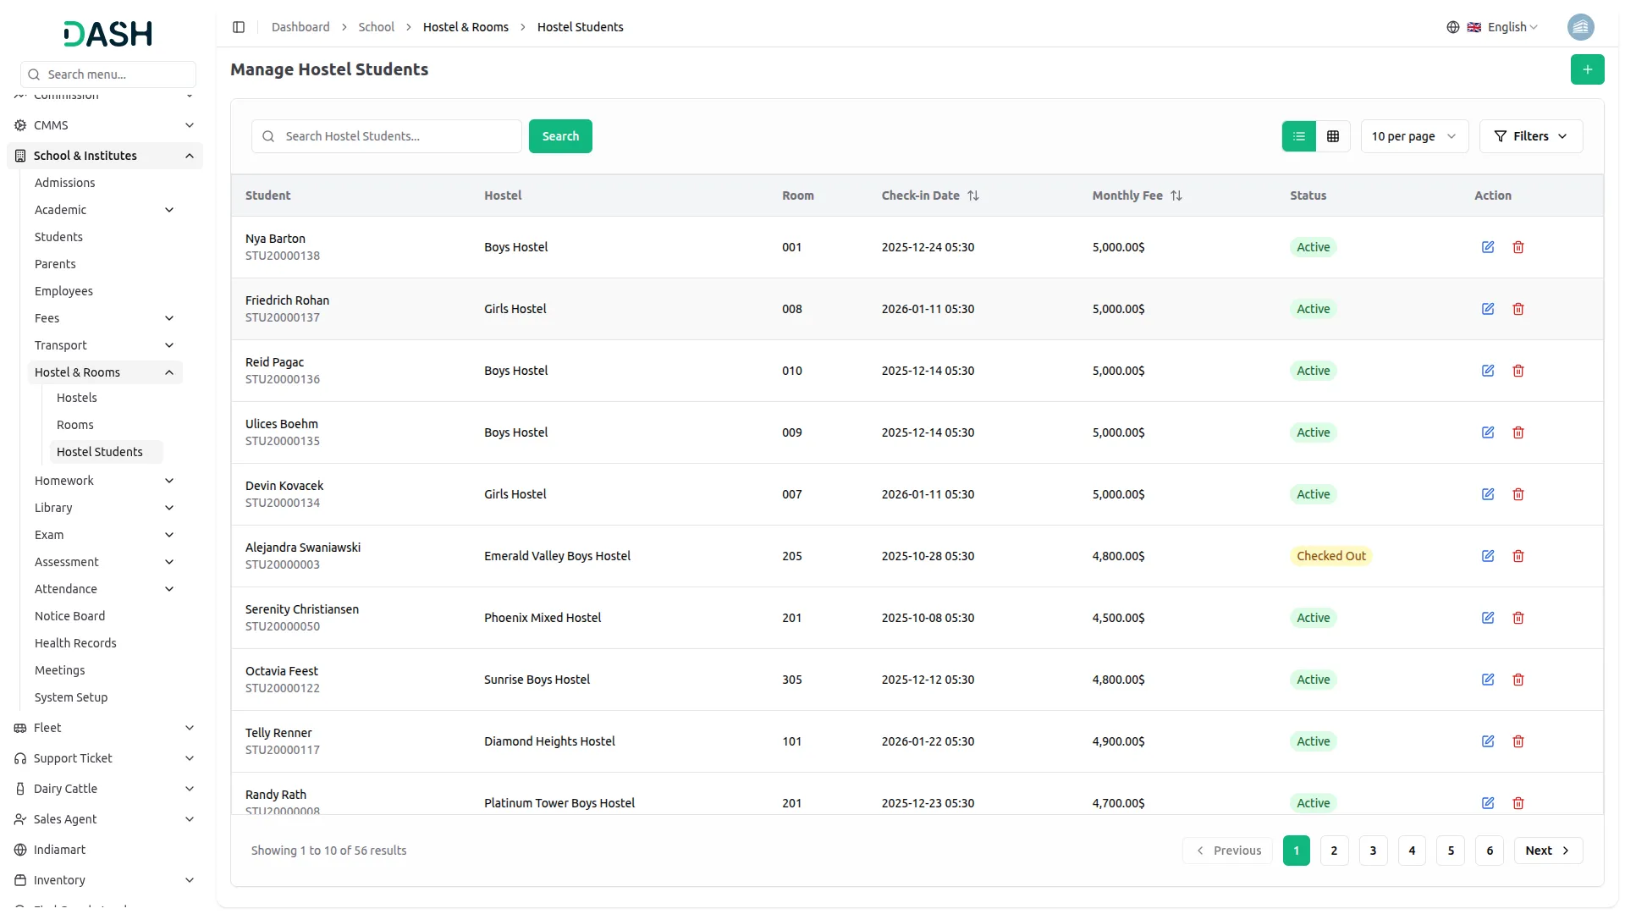Toggle the sidebar collapse icon

(239, 27)
